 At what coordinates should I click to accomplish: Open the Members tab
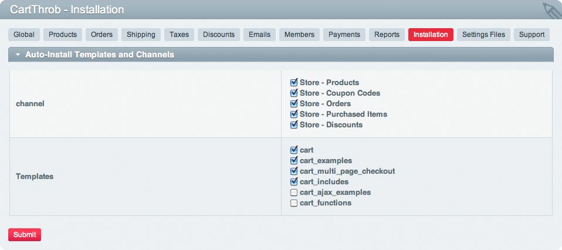[x=299, y=35]
